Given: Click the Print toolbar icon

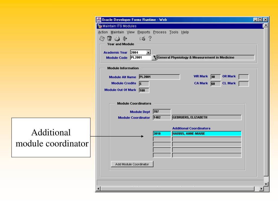Looking at the screenshot, I should point(117,38).
